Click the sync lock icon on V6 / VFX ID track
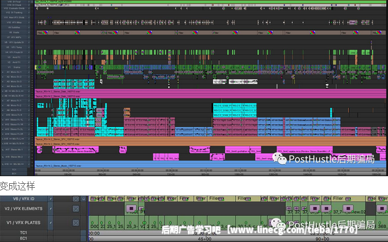 (76, 199)
